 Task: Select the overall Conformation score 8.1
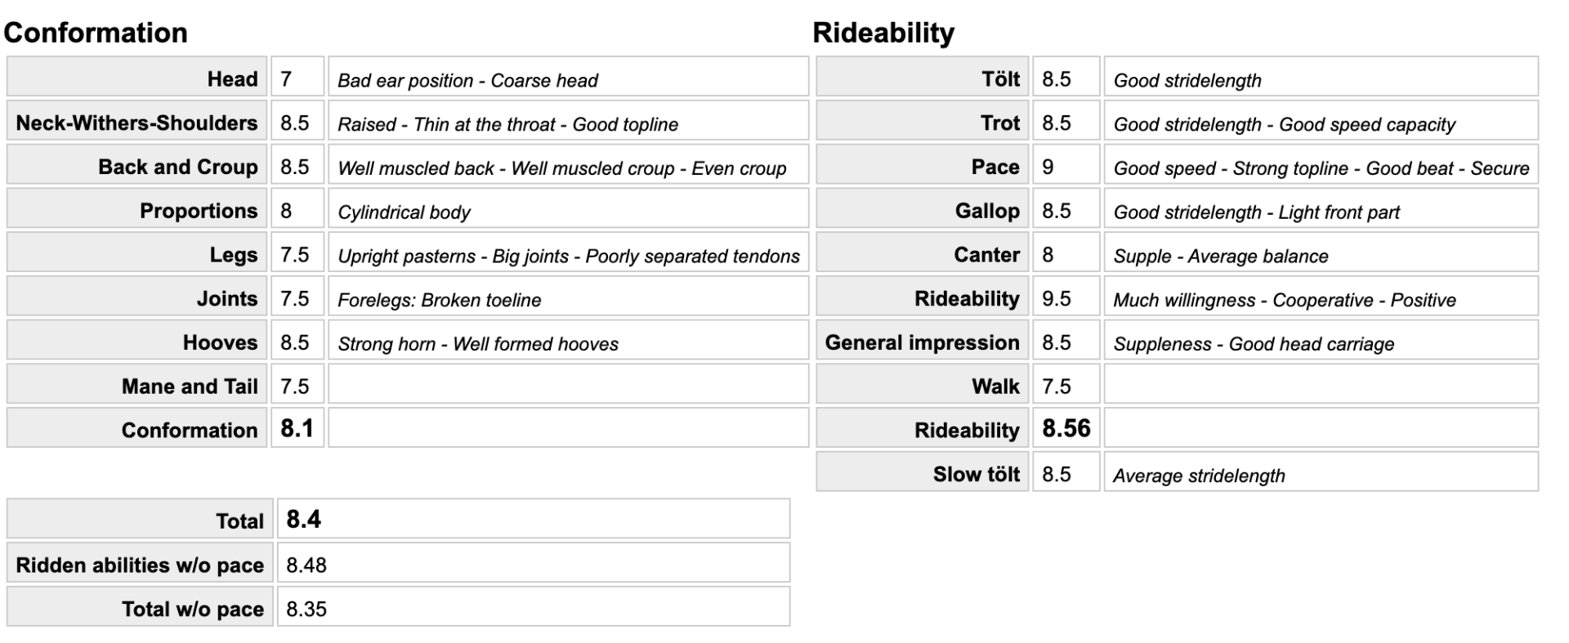point(297,429)
